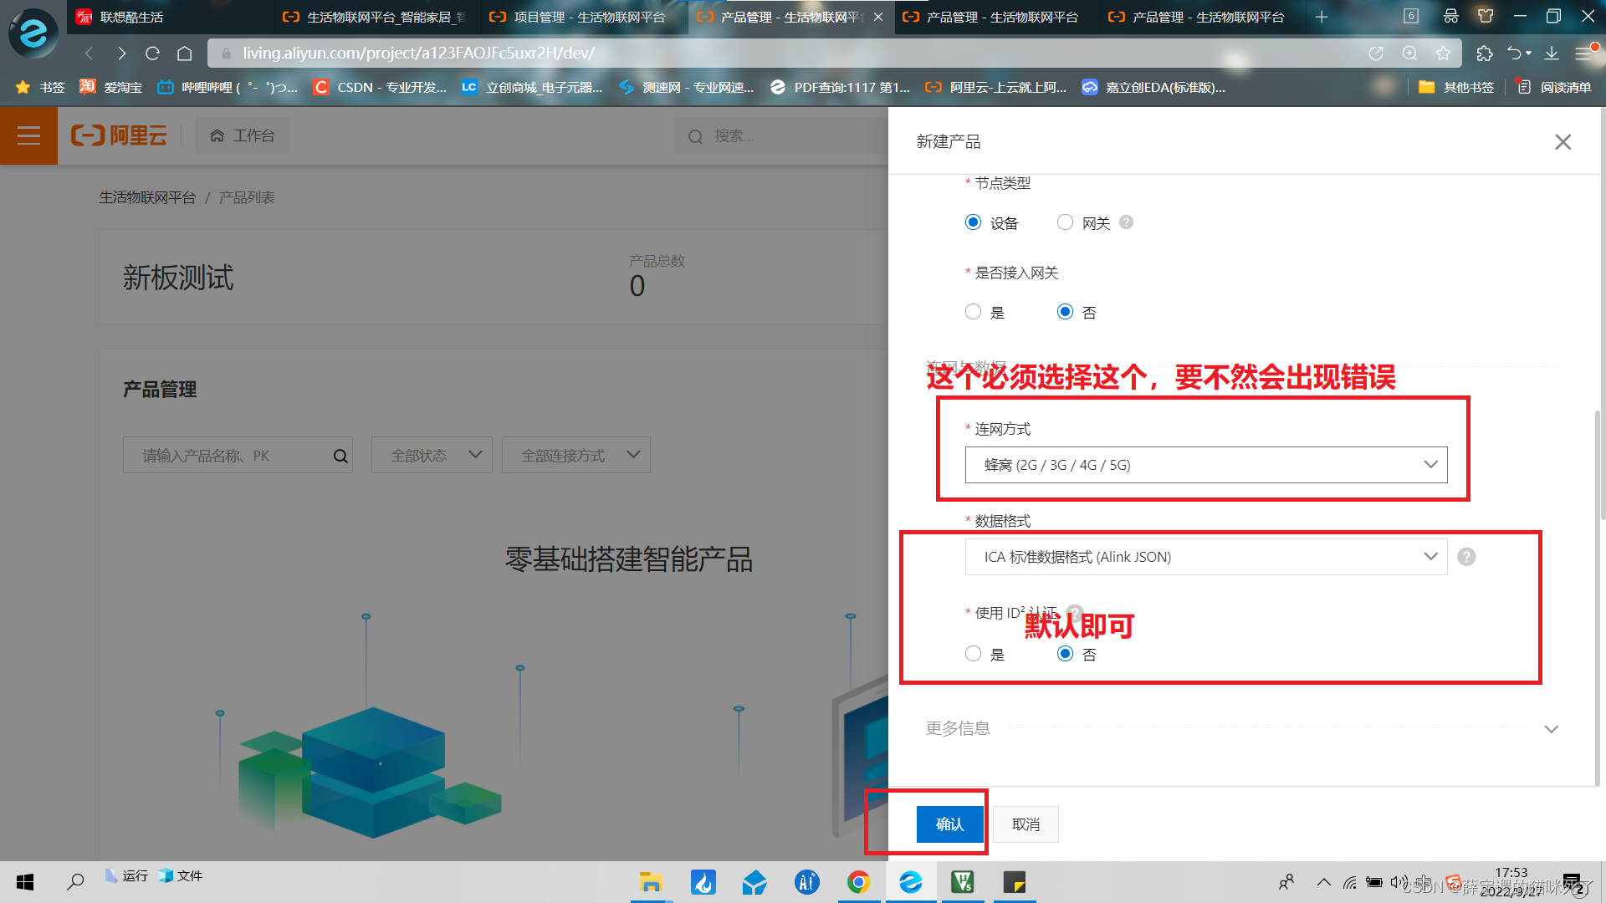The width and height of the screenshot is (1606, 903).
Task: Open the CSDN bookmark
Action: 381,87
